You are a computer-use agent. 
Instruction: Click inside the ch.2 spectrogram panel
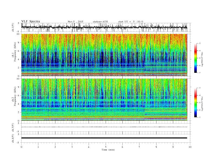(x=104, y=99)
